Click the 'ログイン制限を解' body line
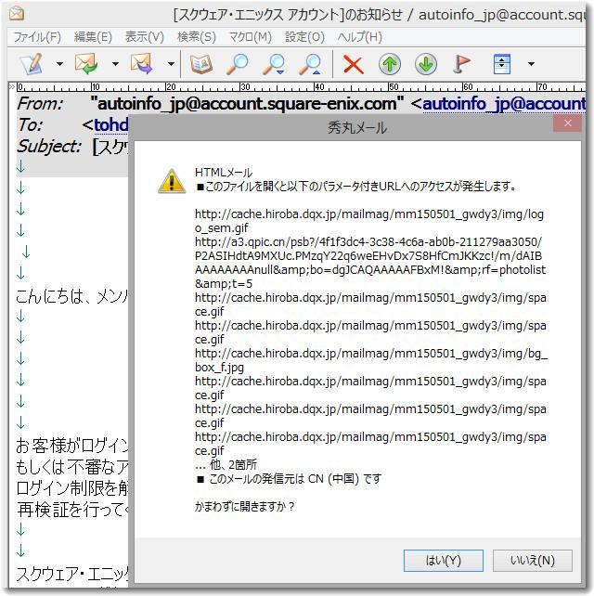Screen dimensions: 594x596 71,488
